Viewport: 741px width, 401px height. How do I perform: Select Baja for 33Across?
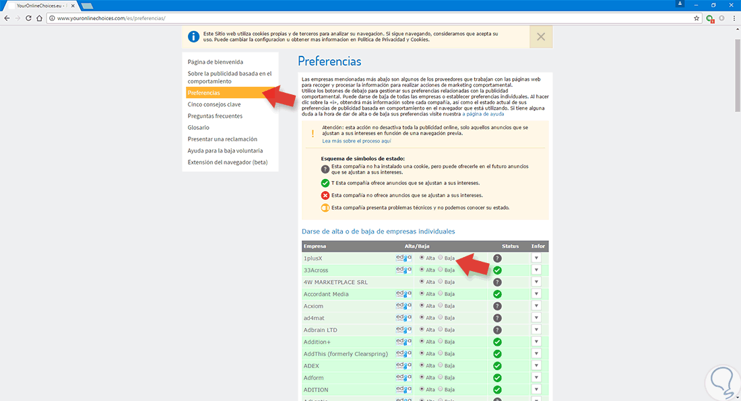tap(441, 269)
